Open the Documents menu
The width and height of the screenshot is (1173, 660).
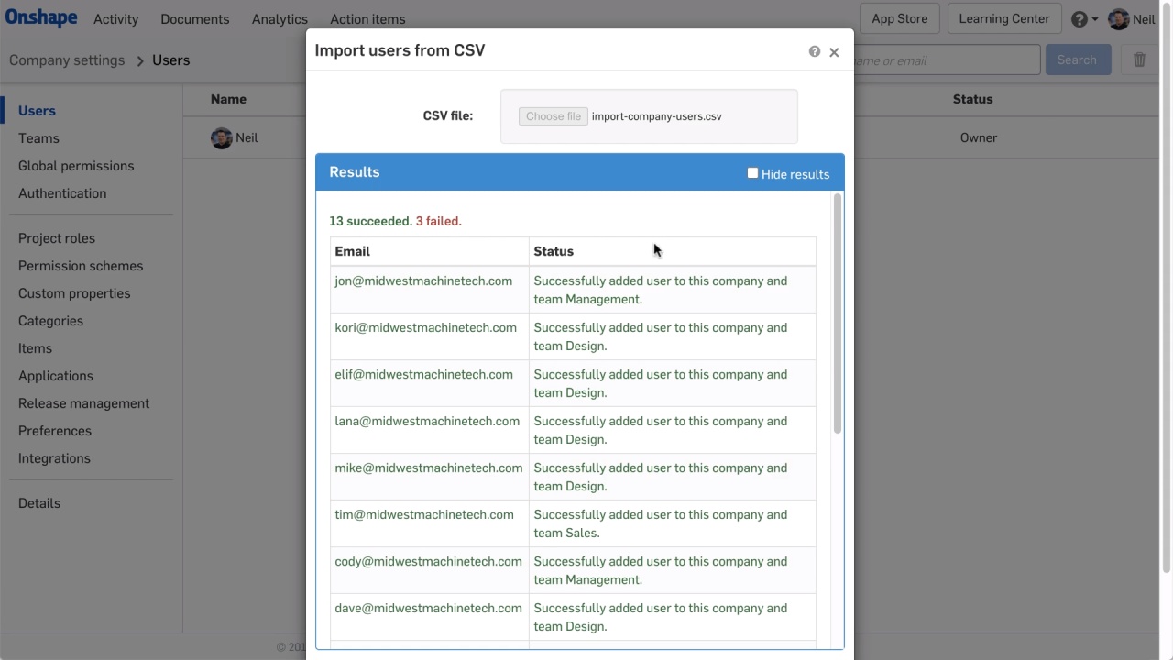pos(194,19)
